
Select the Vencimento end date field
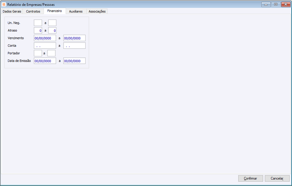pyautogui.click(x=74, y=38)
